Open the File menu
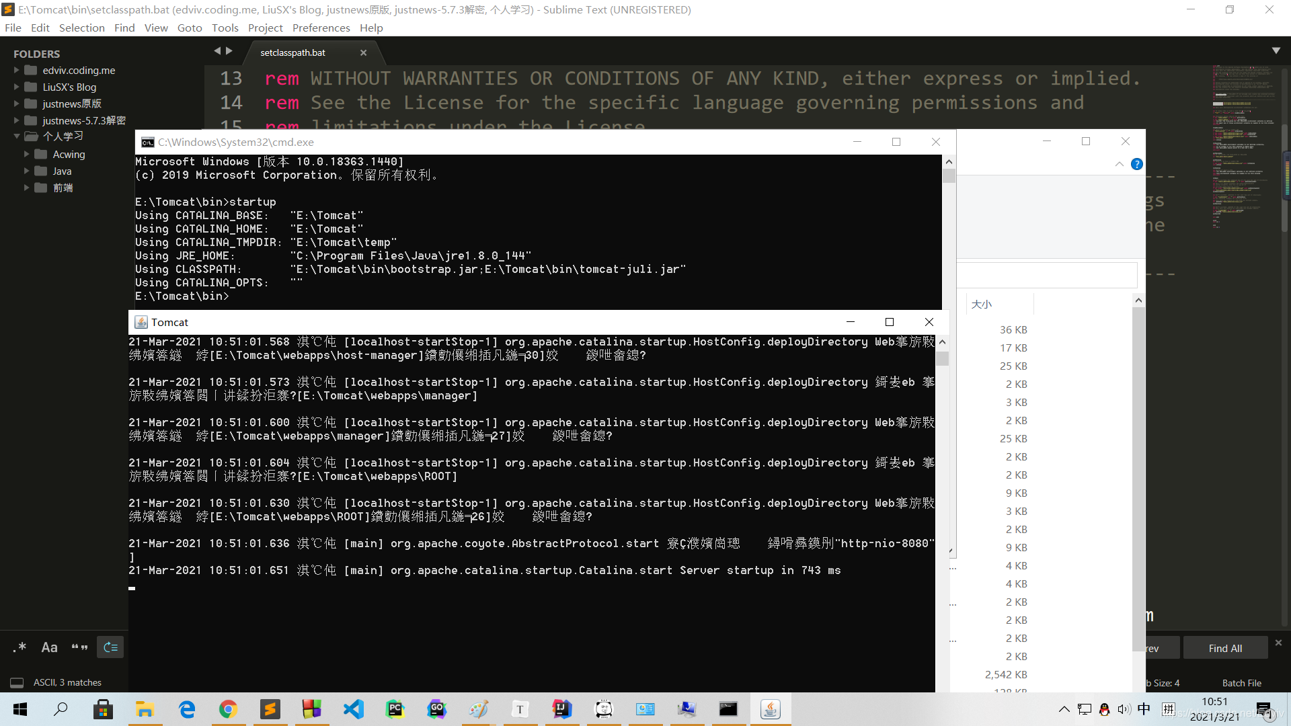This screenshot has height=726, width=1291. coord(13,28)
